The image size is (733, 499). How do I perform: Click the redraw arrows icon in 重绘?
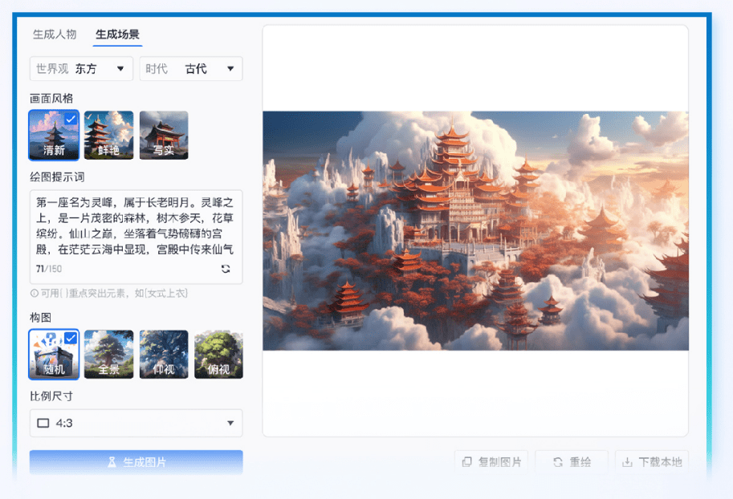point(558,462)
